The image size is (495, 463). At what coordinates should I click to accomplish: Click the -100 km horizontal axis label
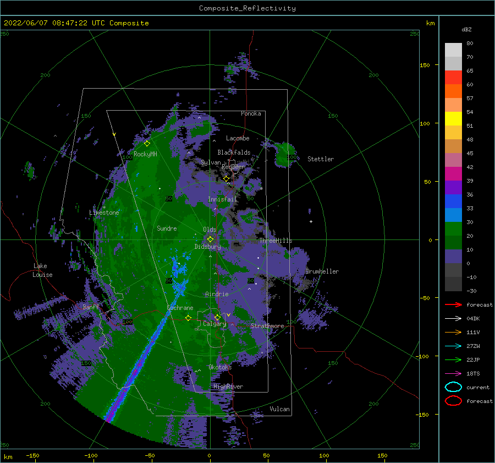[x=91, y=455]
